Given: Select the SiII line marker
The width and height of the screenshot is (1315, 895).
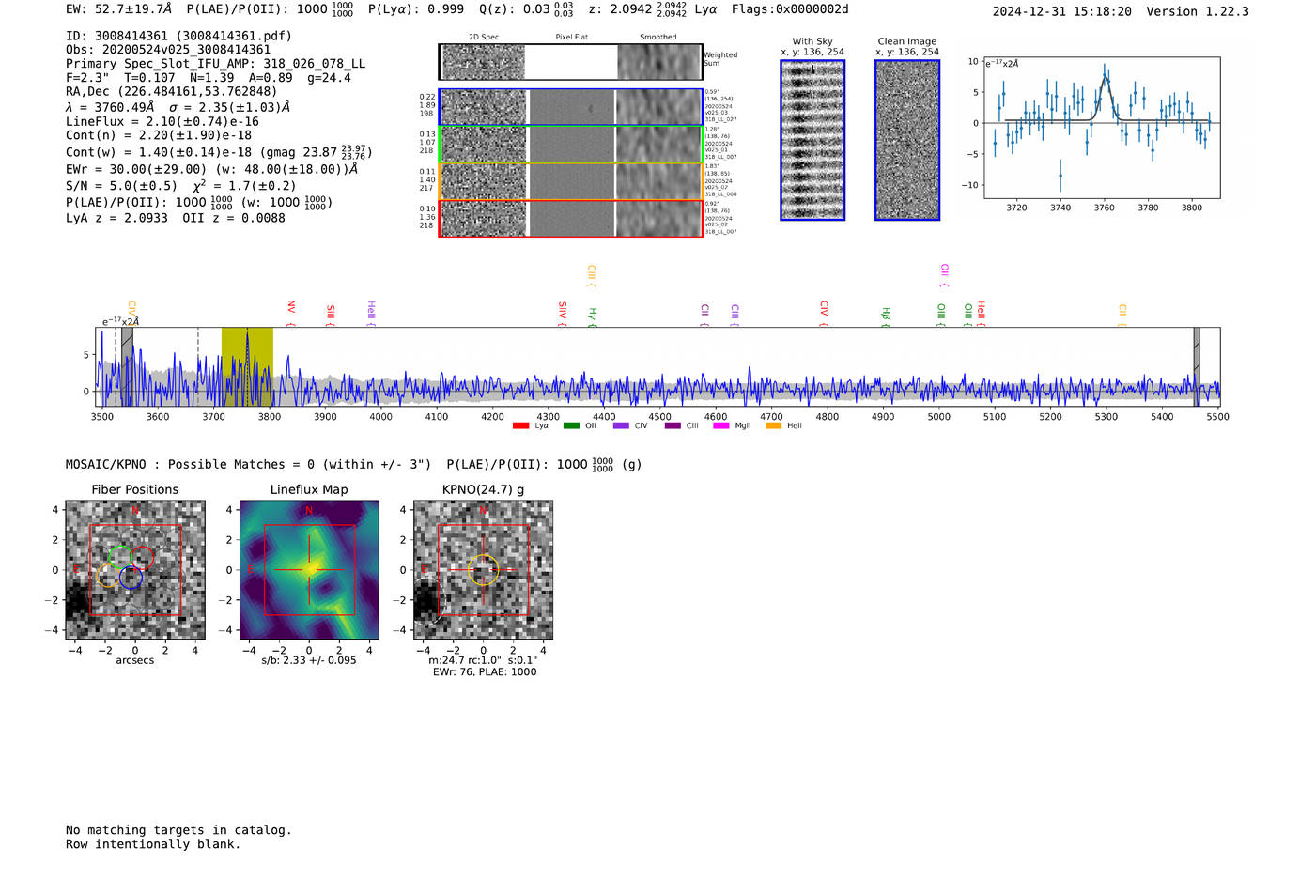Looking at the screenshot, I should click(x=331, y=315).
